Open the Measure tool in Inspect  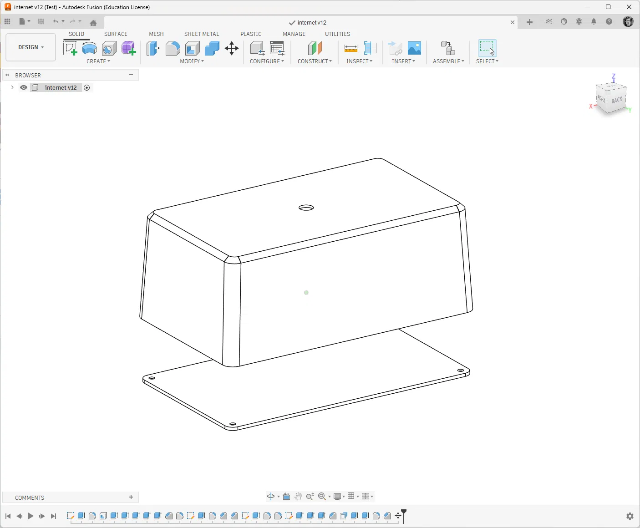(x=350, y=48)
